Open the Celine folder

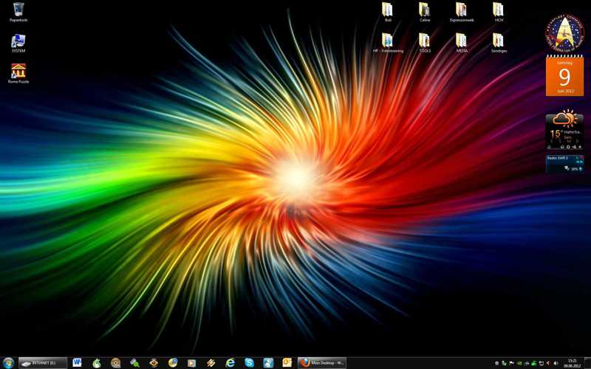coord(425,10)
